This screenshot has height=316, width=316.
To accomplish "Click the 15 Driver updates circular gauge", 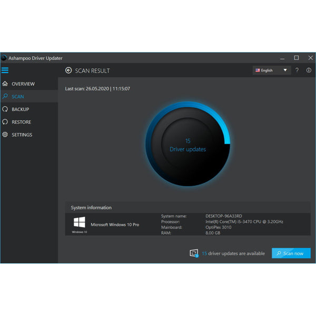I will 188,144.
